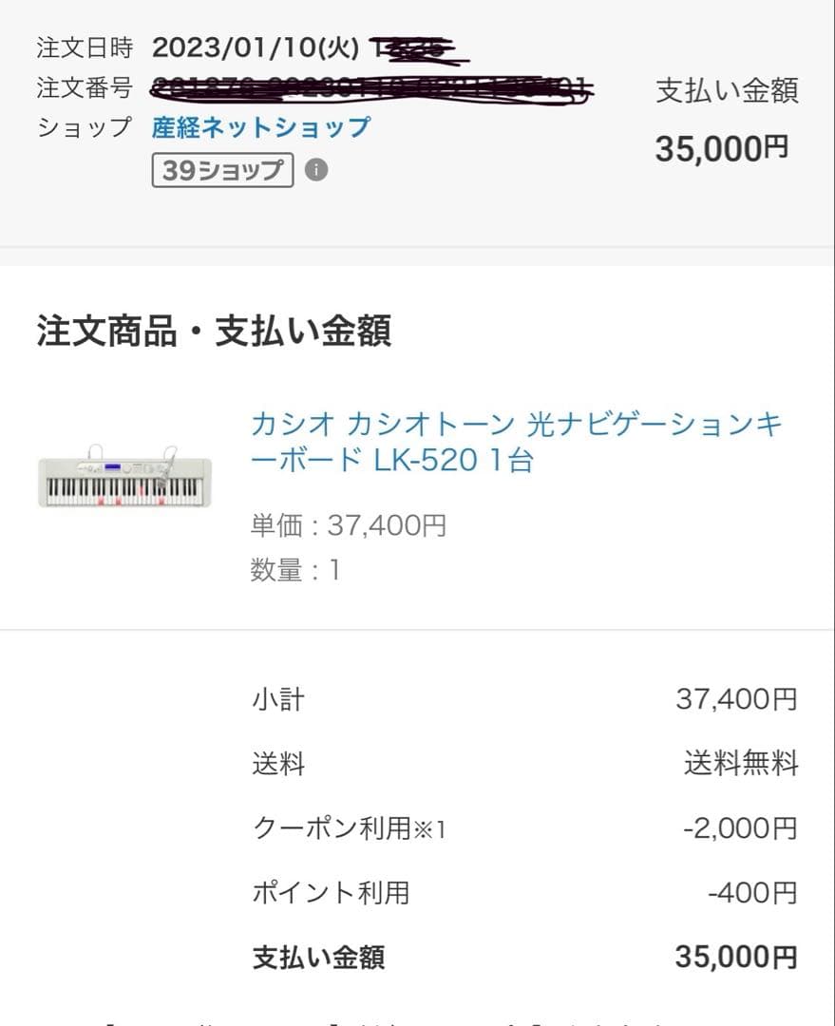
Task: Click the 注文日時 label
Action: click(85, 47)
